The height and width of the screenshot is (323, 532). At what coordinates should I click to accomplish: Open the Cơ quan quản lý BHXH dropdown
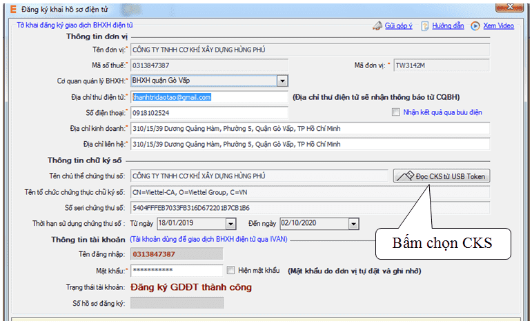click(282, 81)
